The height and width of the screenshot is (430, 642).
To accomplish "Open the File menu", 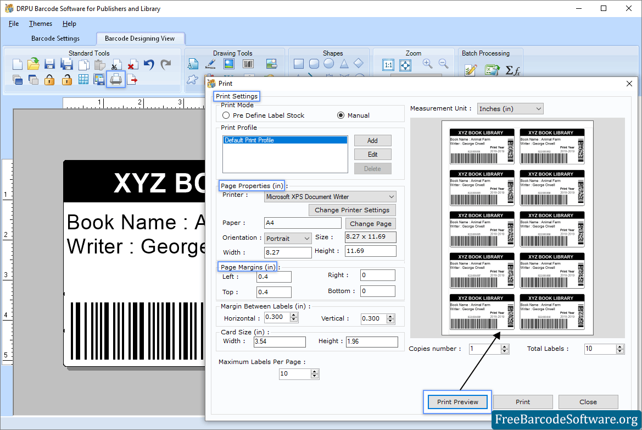I will tap(14, 24).
